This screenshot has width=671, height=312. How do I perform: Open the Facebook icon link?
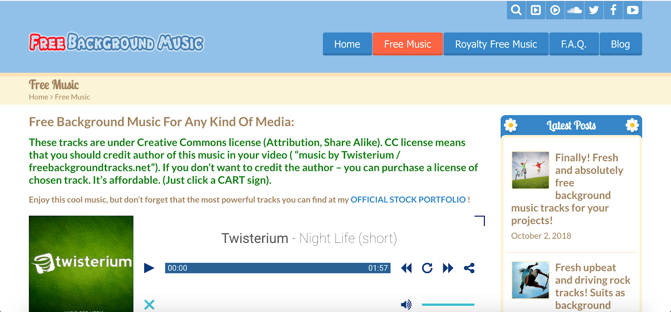pyautogui.click(x=613, y=10)
